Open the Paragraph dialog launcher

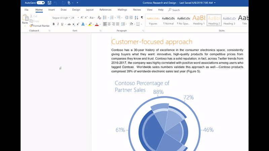(x=143, y=31)
